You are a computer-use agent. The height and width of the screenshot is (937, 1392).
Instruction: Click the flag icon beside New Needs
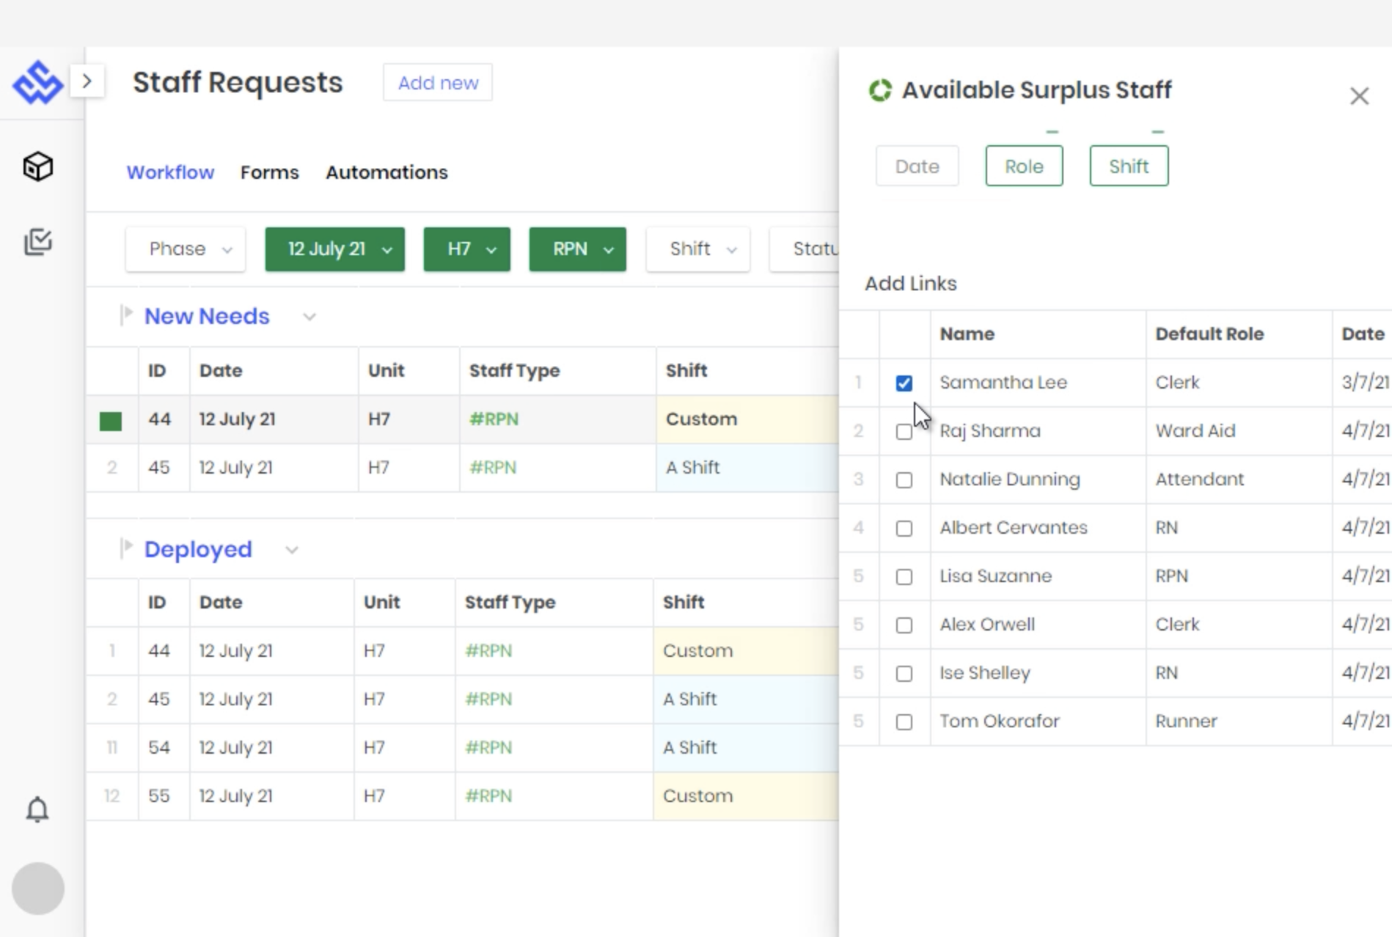pyautogui.click(x=126, y=315)
